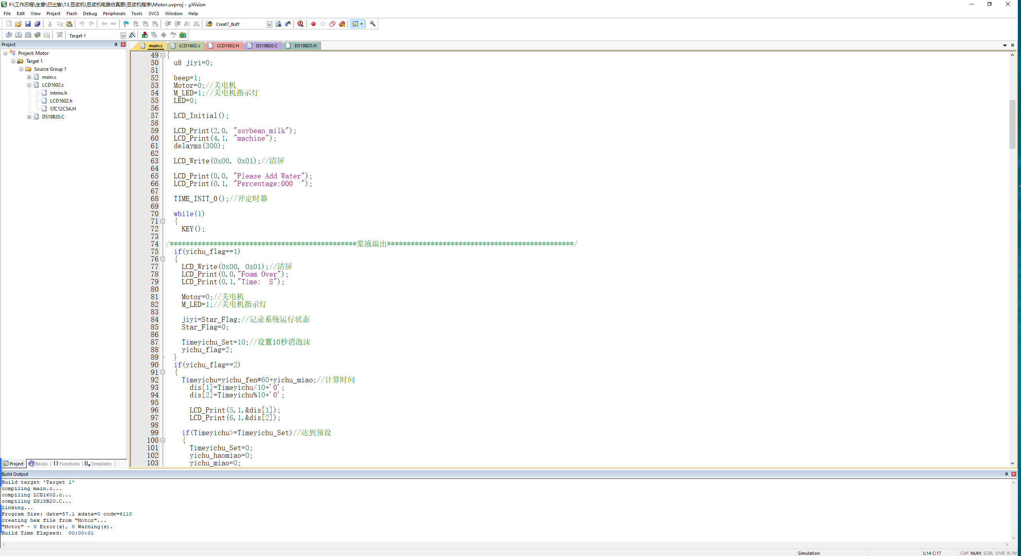The width and height of the screenshot is (1021, 556).
Task: Save the current file
Action: tap(28, 24)
